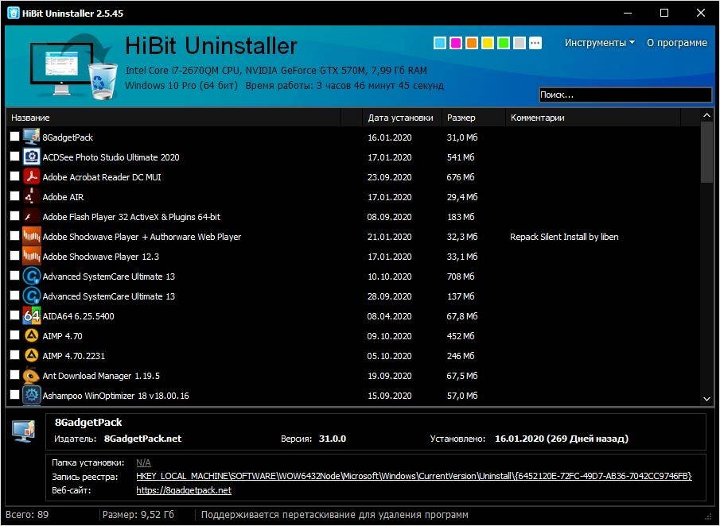The image size is (720, 526).
Task: Tick the checkbox for Adobe Acrobat Reader DC
Action: tap(14, 176)
